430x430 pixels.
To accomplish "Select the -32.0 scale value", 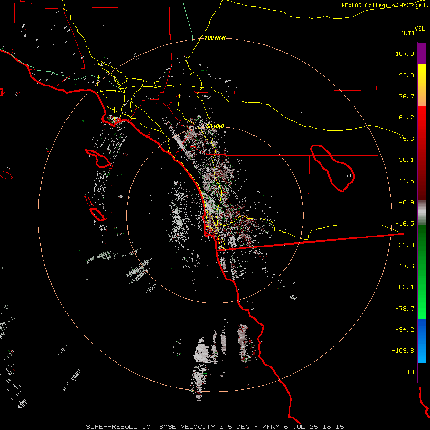I will (405, 245).
